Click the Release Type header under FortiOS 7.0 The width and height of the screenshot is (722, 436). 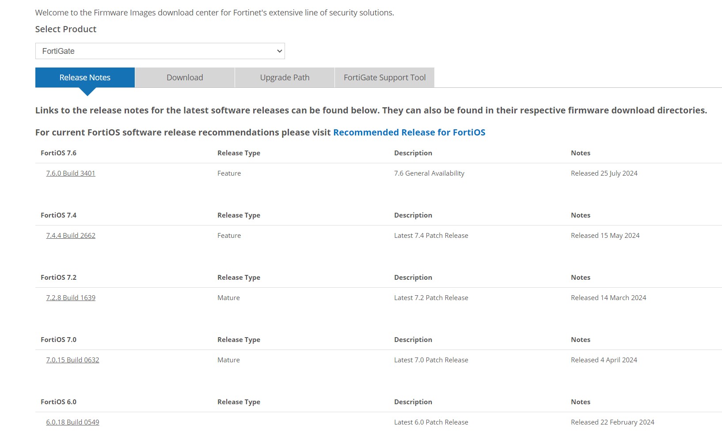click(239, 340)
